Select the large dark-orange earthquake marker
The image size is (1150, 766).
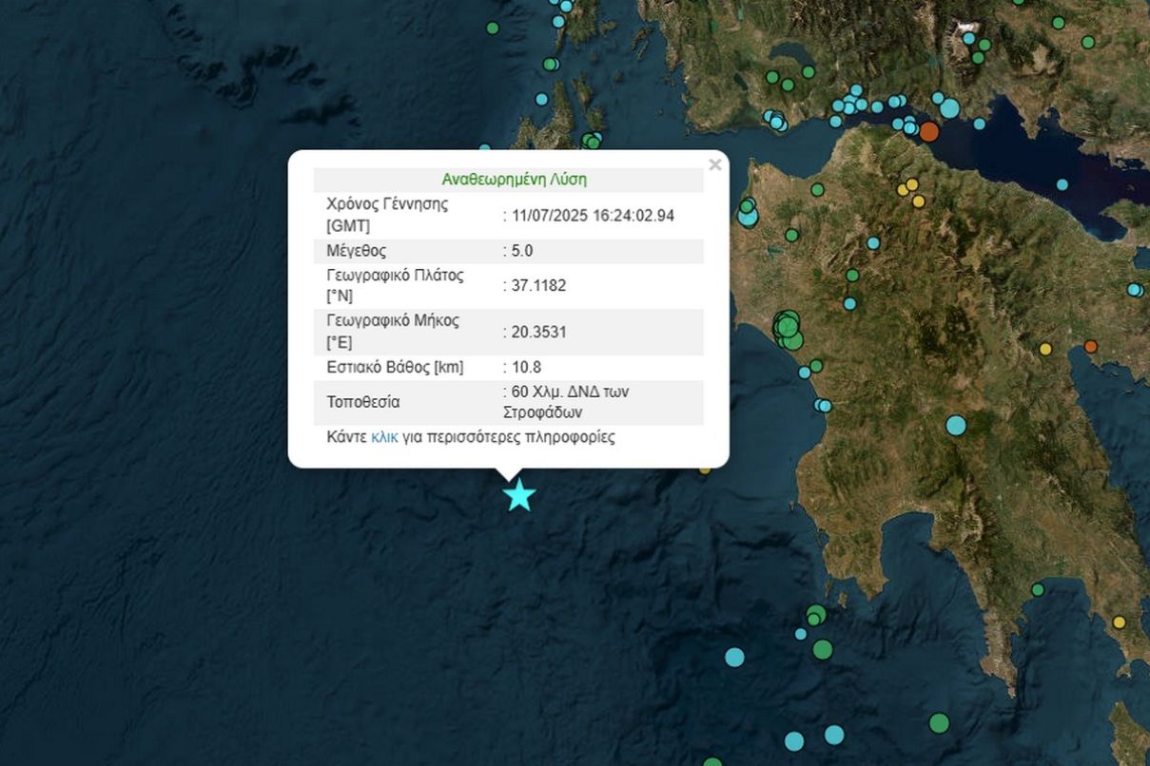(x=929, y=131)
